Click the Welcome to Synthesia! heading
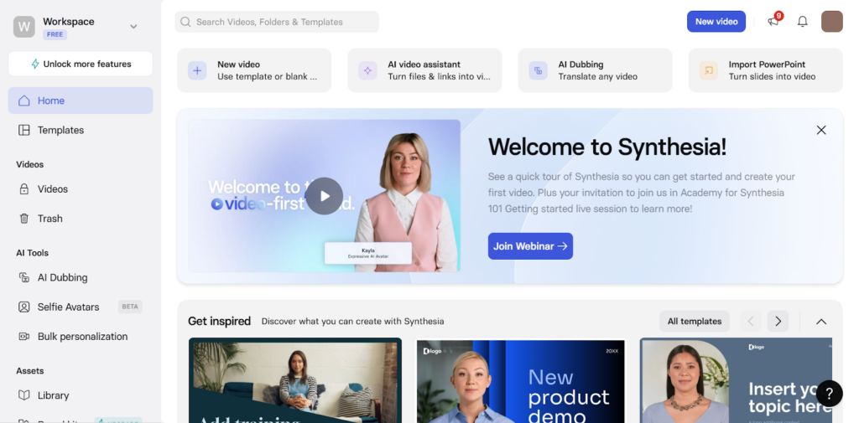 click(x=607, y=147)
